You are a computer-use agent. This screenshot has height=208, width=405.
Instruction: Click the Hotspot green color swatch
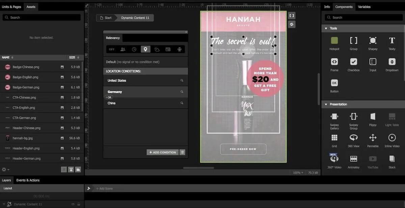click(334, 41)
